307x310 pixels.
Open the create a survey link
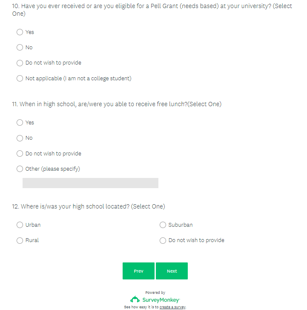click(x=172, y=307)
